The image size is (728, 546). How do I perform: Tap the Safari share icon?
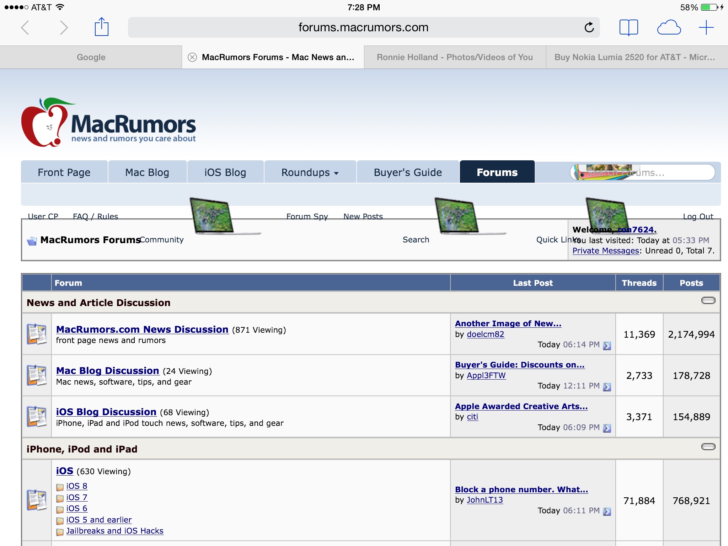[101, 27]
